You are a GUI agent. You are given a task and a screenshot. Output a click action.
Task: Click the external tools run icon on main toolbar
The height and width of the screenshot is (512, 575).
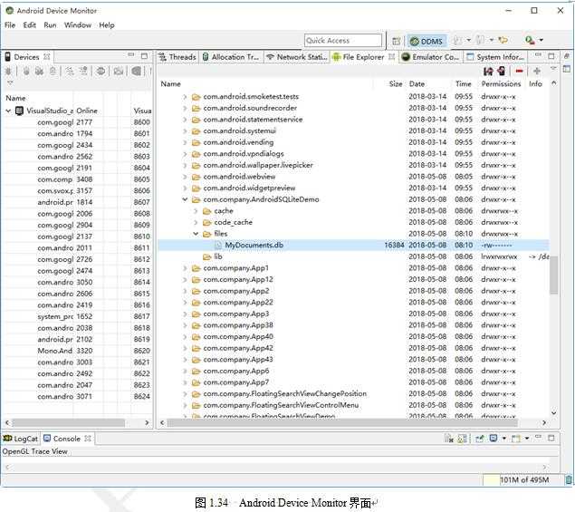coord(530,40)
